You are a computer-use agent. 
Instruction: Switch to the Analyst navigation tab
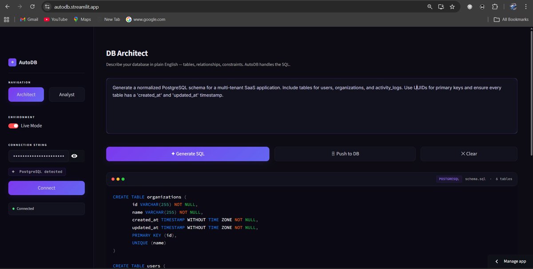point(67,95)
